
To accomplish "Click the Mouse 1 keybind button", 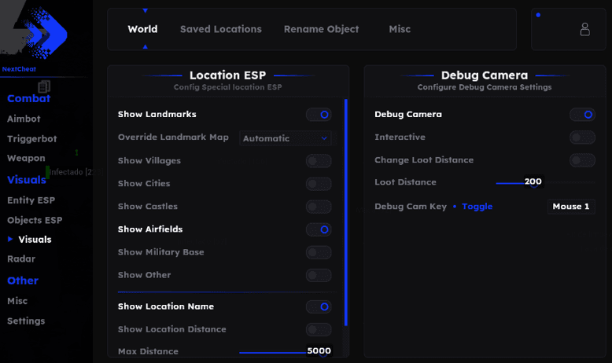I will tap(570, 207).
